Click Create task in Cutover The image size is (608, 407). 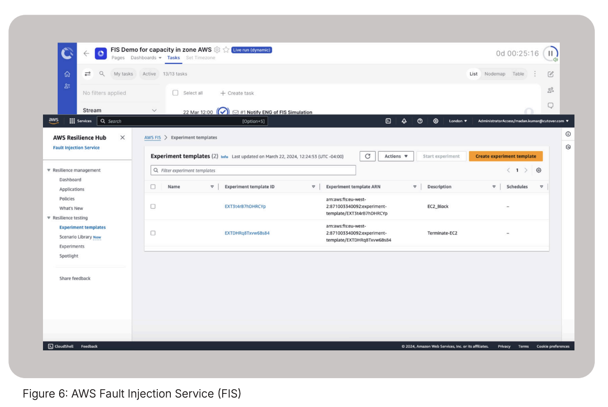click(x=237, y=93)
